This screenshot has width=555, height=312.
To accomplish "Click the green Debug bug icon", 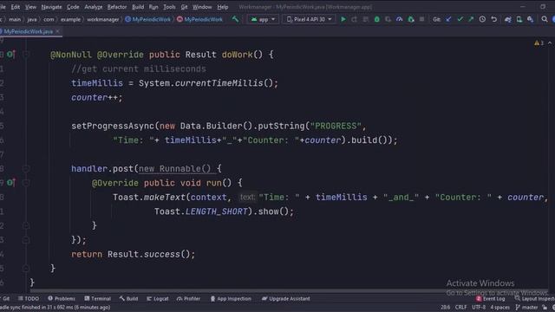I will click(376, 19).
